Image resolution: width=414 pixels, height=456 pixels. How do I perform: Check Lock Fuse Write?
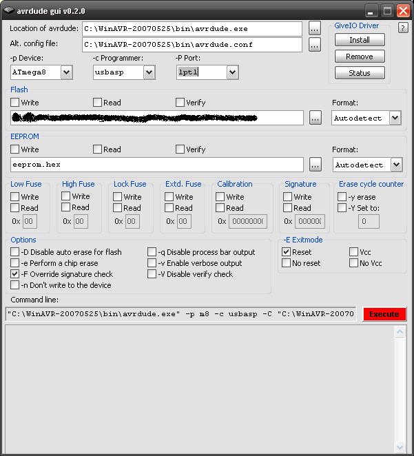tap(118, 197)
